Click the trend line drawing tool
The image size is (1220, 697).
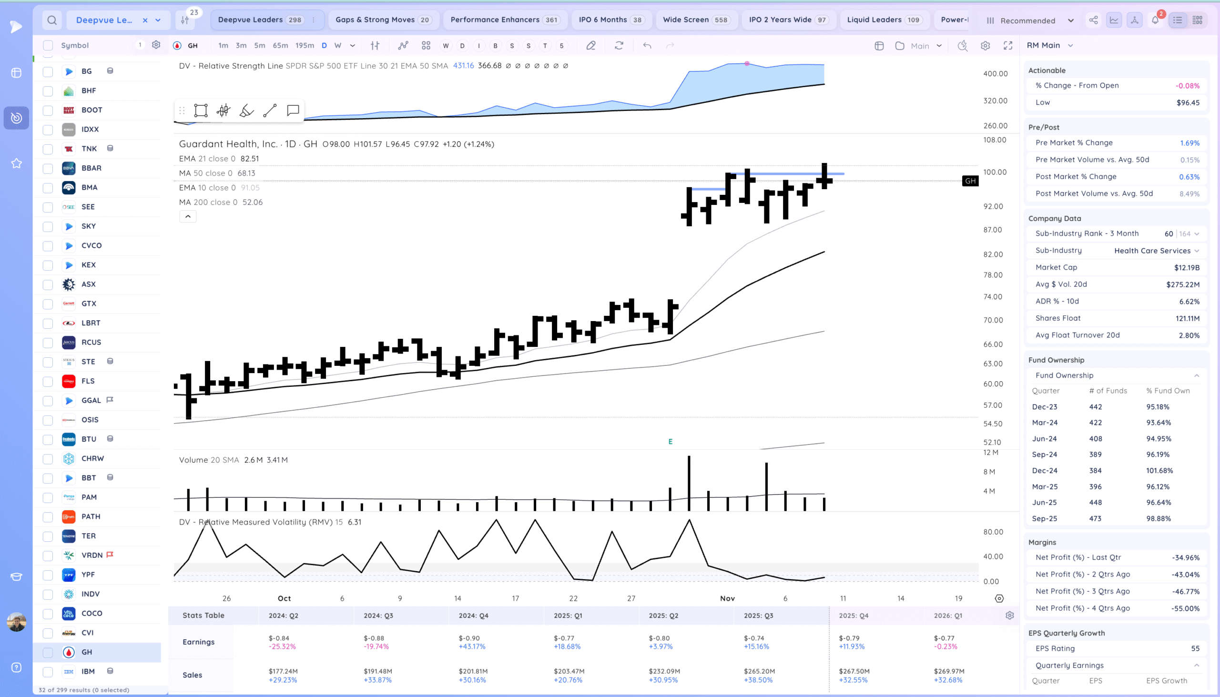click(x=270, y=111)
